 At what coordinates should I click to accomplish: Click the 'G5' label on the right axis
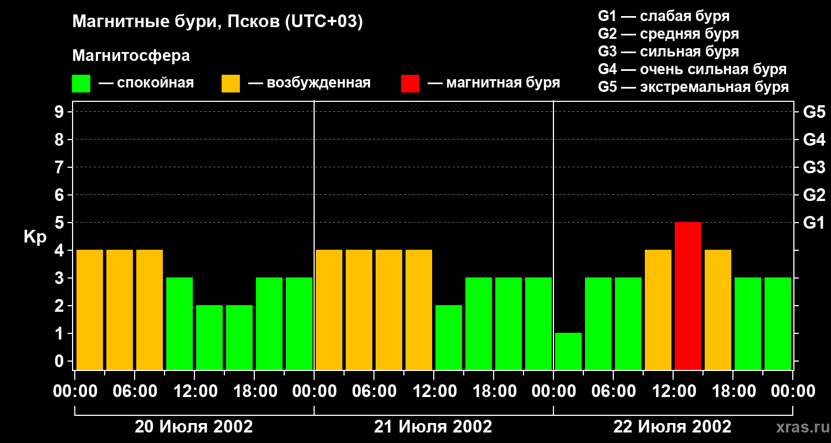814,112
